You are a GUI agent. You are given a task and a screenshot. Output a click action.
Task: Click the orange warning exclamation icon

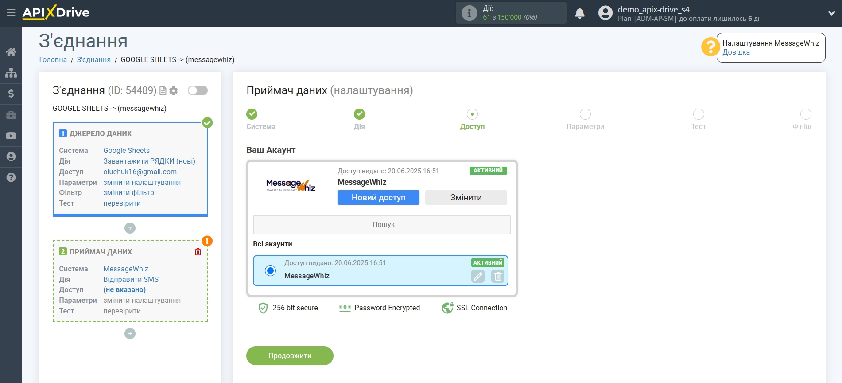(x=207, y=241)
